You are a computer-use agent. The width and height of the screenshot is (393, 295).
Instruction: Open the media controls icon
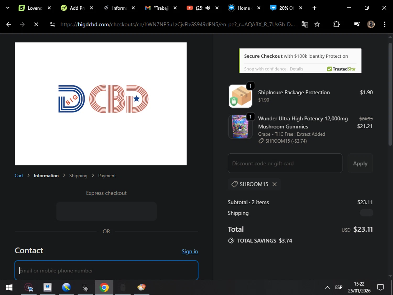[x=357, y=24]
